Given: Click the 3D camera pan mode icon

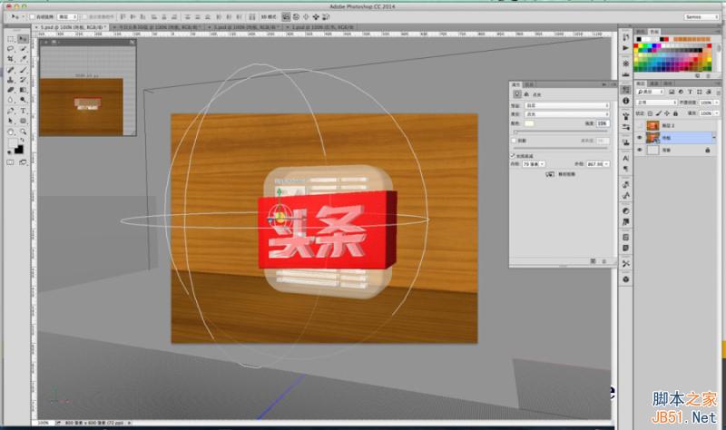Looking at the screenshot, I should coord(306,17).
